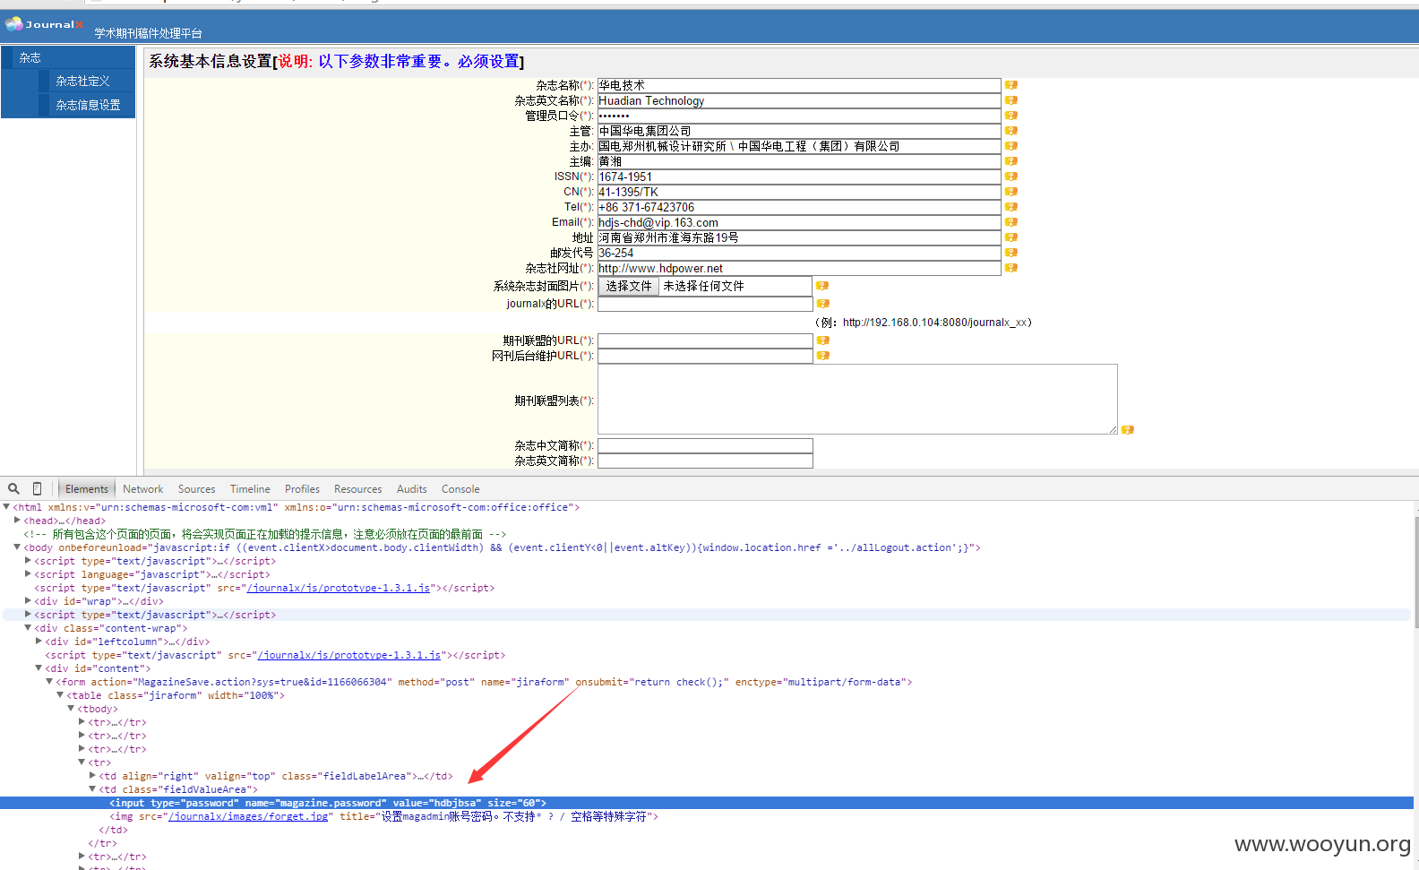This screenshot has height=870, width=1419.
Task: Click the help icon beside 主编 field
Action: pyautogui.click(x=1010, y=161)
